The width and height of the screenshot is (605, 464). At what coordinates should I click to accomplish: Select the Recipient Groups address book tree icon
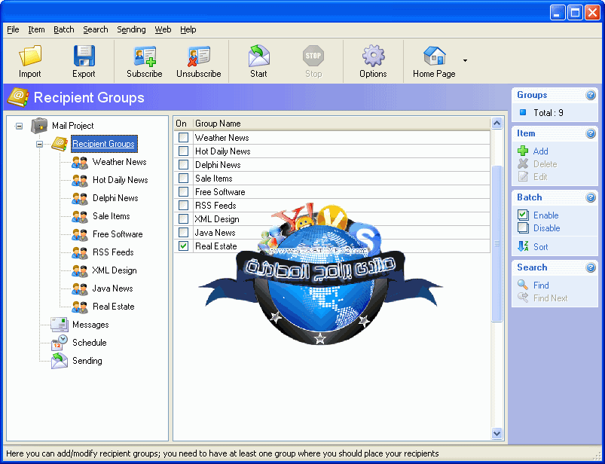[59, 144]
